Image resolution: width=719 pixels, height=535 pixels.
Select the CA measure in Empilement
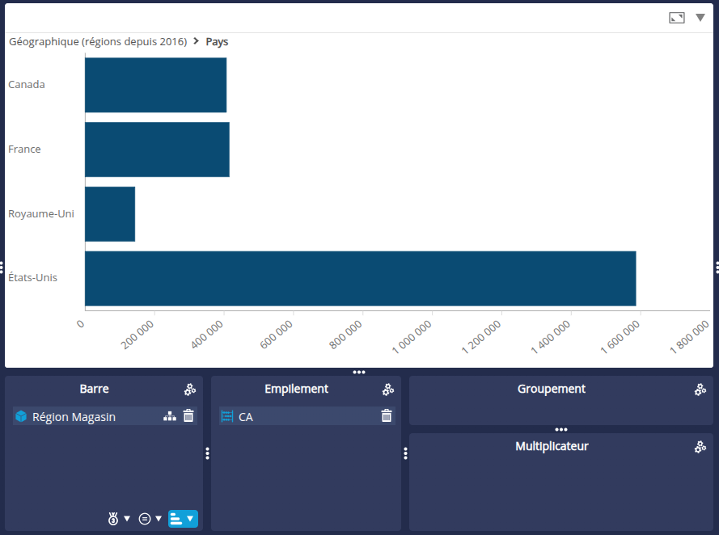tap(246, 417)
